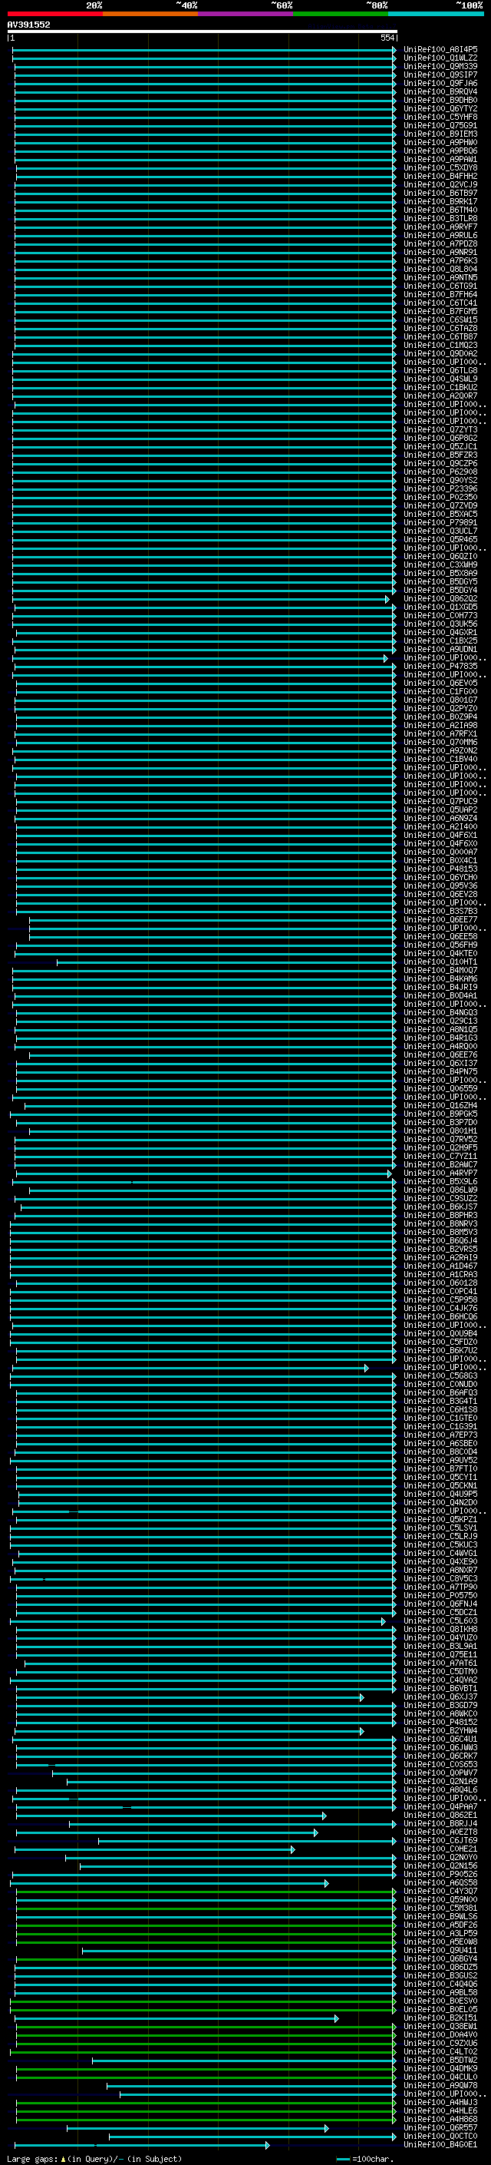Click the =100char. scale legend

pos(365,2158)
